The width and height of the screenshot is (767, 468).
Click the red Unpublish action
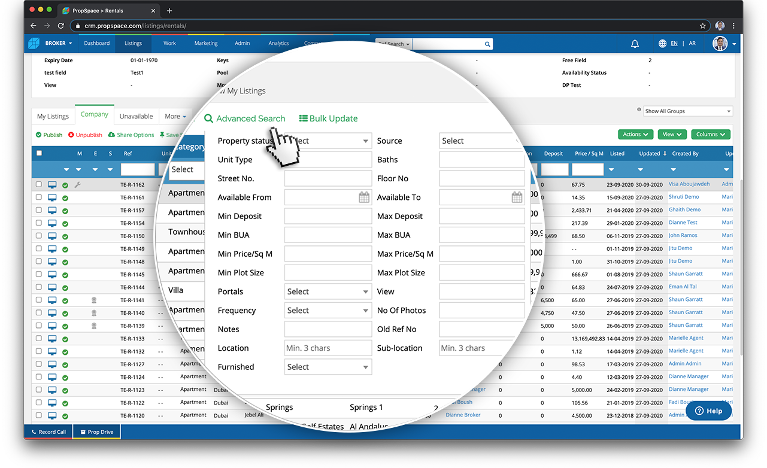(x=85, y=135)
